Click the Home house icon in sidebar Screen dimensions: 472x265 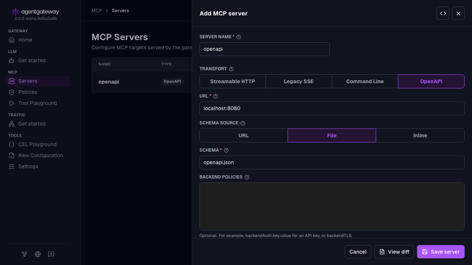tap(12, 40)
